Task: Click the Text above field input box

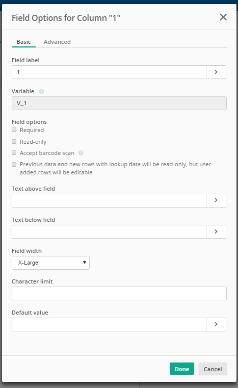Action: [109, 200]
